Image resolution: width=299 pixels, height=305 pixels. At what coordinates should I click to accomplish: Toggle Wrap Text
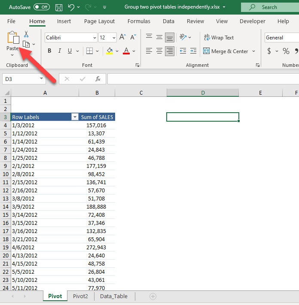coord(219,37)
